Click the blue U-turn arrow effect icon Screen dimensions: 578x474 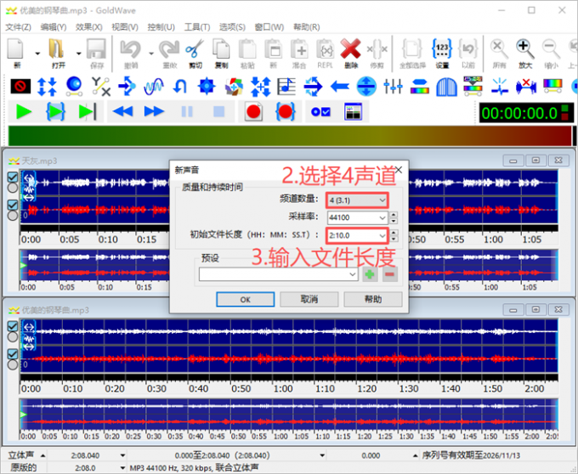[180, 87]
